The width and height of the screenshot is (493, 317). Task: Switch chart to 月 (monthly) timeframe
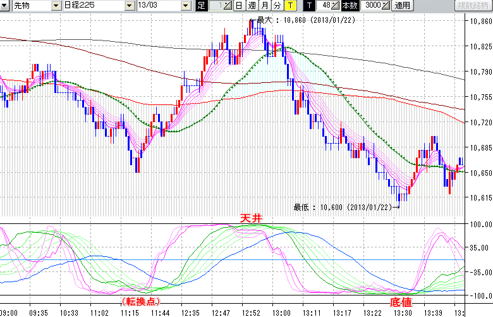[x=264, y=6]
